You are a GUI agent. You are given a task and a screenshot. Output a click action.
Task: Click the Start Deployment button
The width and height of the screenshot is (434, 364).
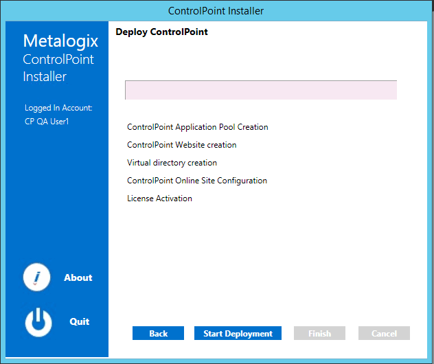[238, 333]
